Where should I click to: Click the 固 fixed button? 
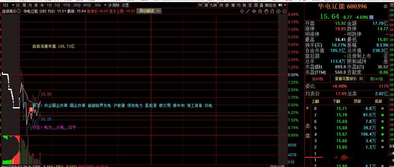coord(256,5)
